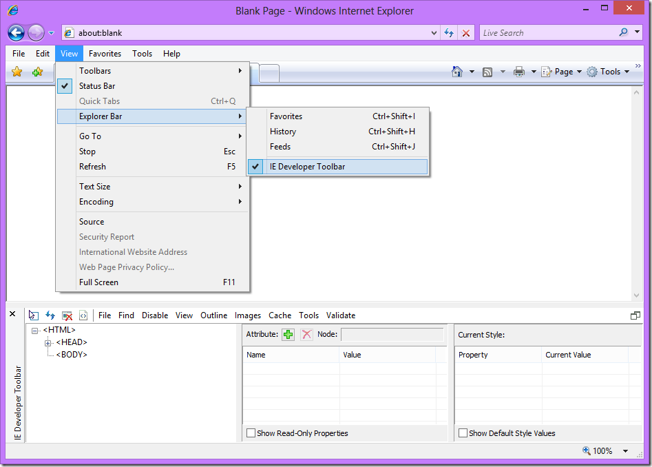The width and height of the screenshot is (652, 467).
Task: Open Encoding submenu
Action: point(153,202)
